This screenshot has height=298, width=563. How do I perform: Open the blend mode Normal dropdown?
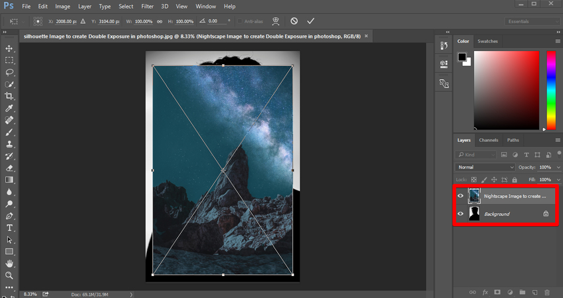(x=485, y=167)
